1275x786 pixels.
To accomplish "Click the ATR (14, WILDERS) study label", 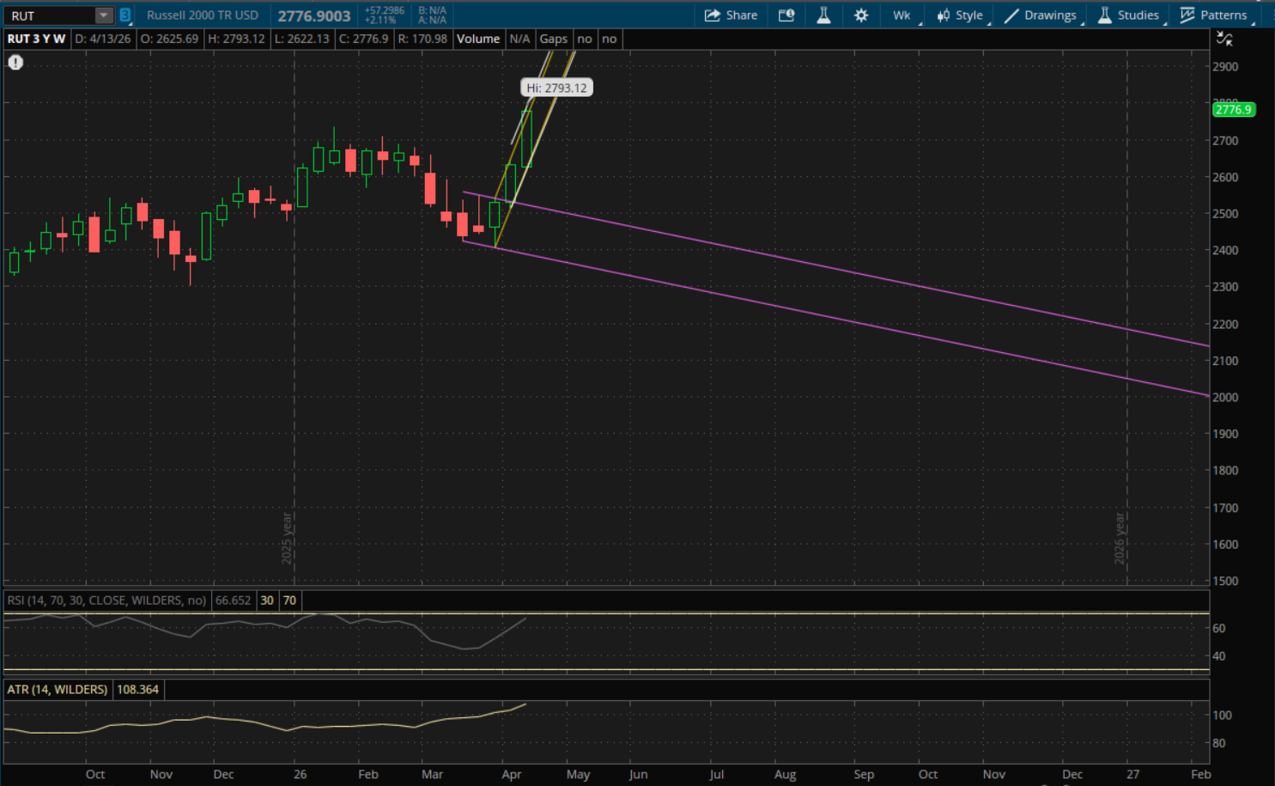I will (58, 690).
